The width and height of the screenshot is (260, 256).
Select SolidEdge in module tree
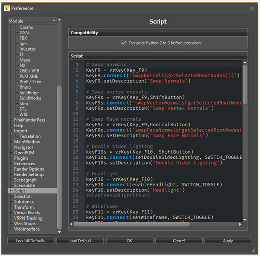[x=29, y=93]
